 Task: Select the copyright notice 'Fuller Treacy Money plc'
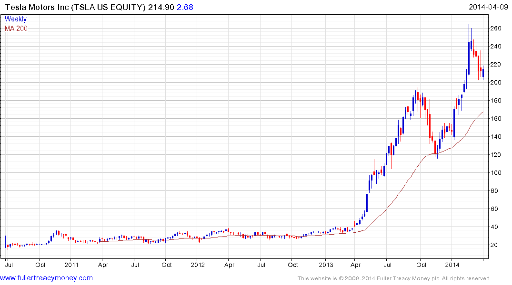(x=408, y=278)
